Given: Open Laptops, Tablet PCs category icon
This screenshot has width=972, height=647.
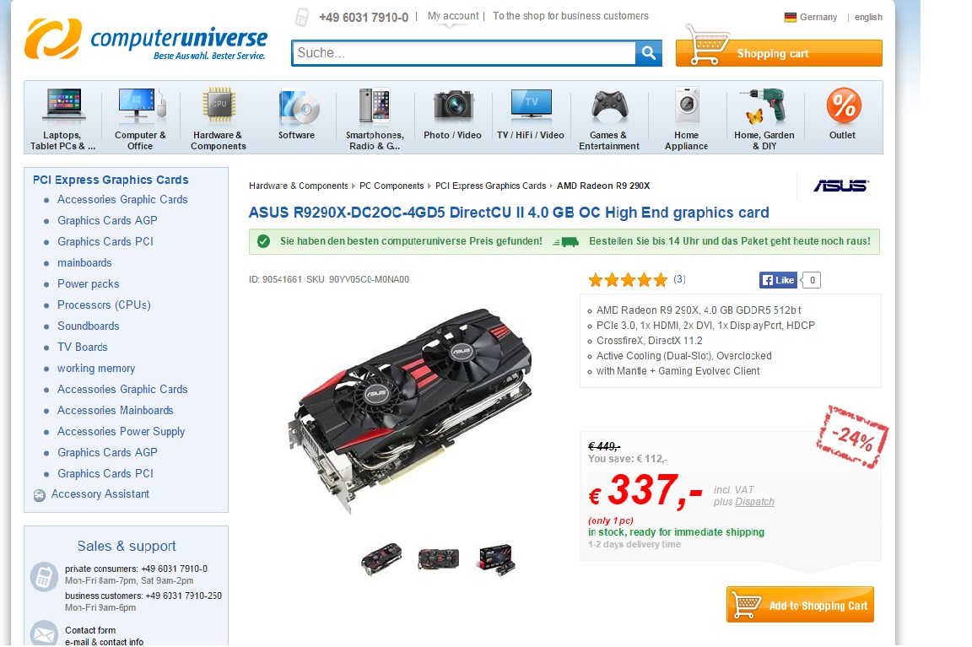Looking at the screenshot, I should tap(62, 104).
